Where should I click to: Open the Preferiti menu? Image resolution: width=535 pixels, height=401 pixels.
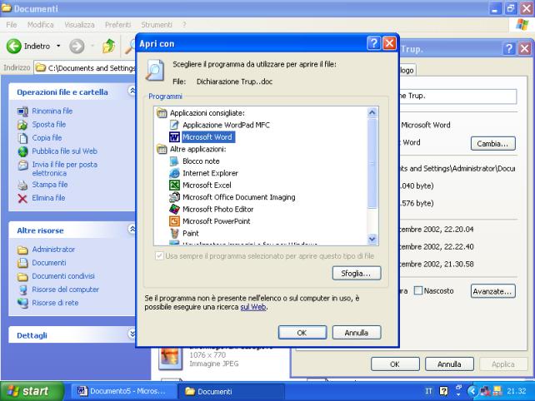coord(117,25)
